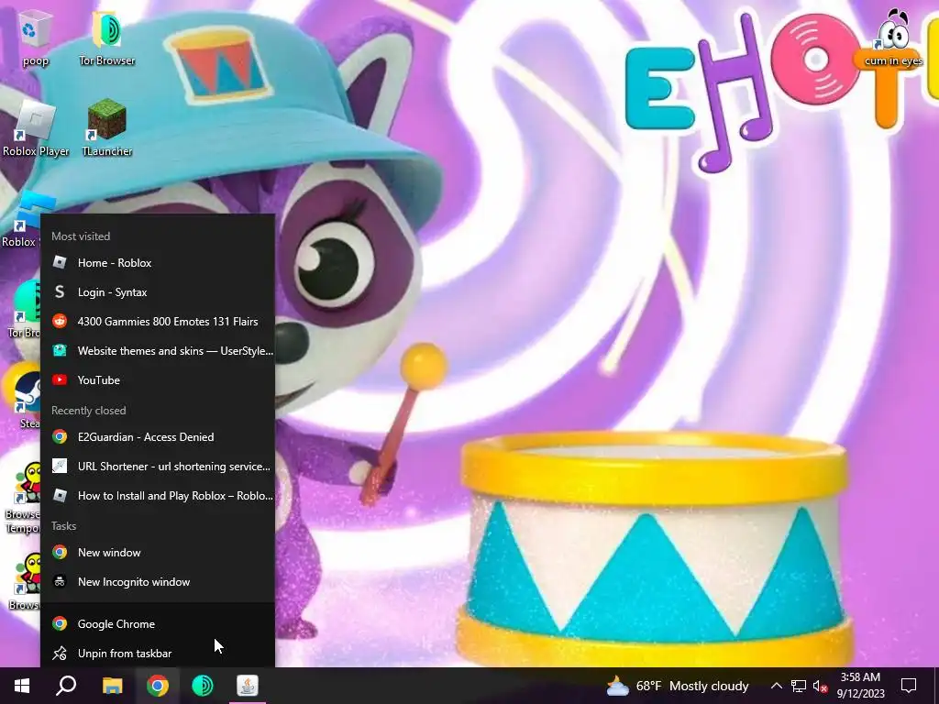Click the muted volume speaker icon
Image resolution: width=939 pixels, height=704 pixels.
coord(821,686)
